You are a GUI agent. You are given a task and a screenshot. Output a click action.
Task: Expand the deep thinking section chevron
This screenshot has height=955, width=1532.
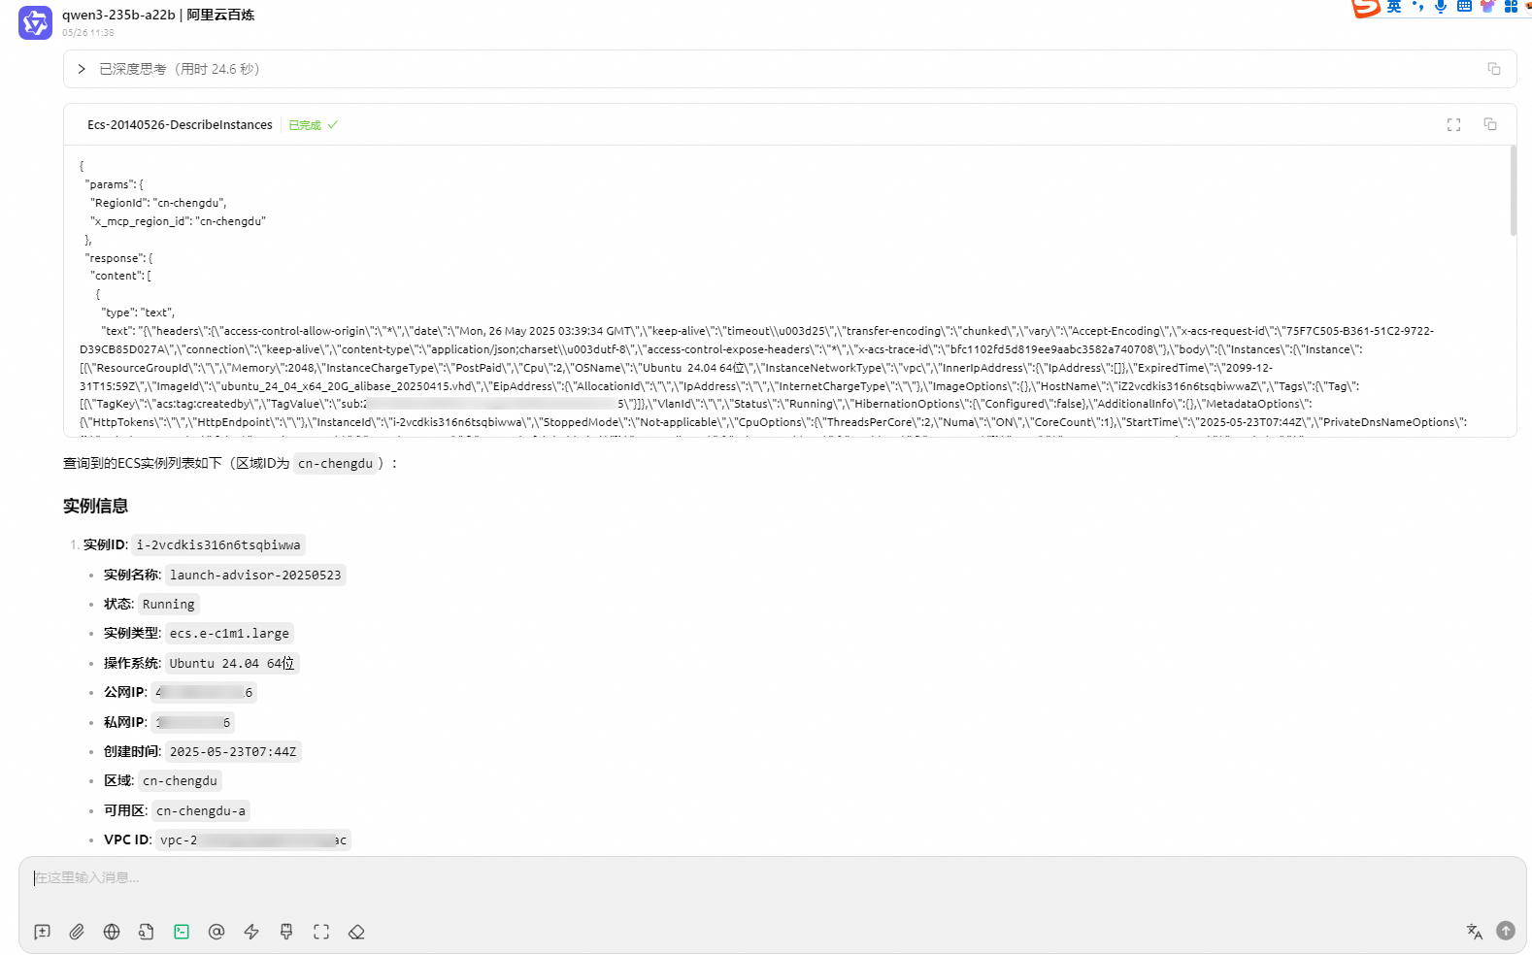(82, 69)
